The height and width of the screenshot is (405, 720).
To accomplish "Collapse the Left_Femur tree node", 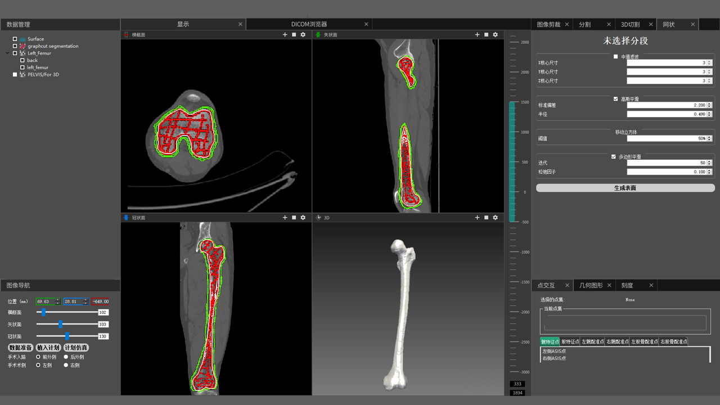I will pos(8,53).
